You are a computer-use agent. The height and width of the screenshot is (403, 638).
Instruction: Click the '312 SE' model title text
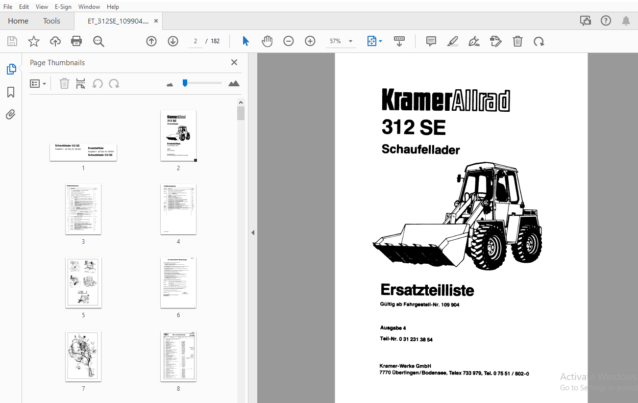(414, 127)
